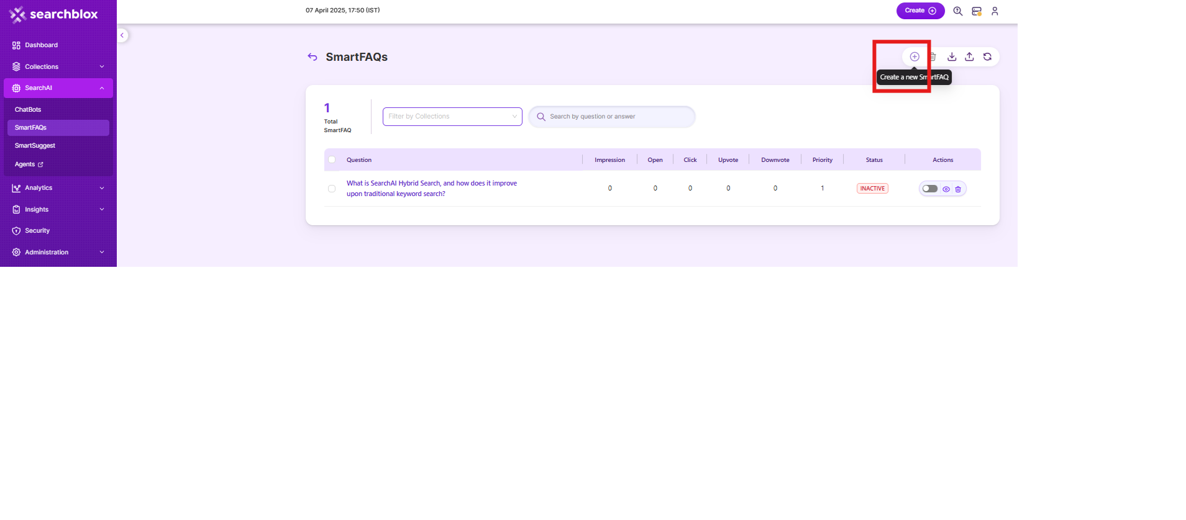Click the download icon in toolbar
The height and width of the screenshot is (520, 1186).
pyautogui.click(x=952, y=56)
